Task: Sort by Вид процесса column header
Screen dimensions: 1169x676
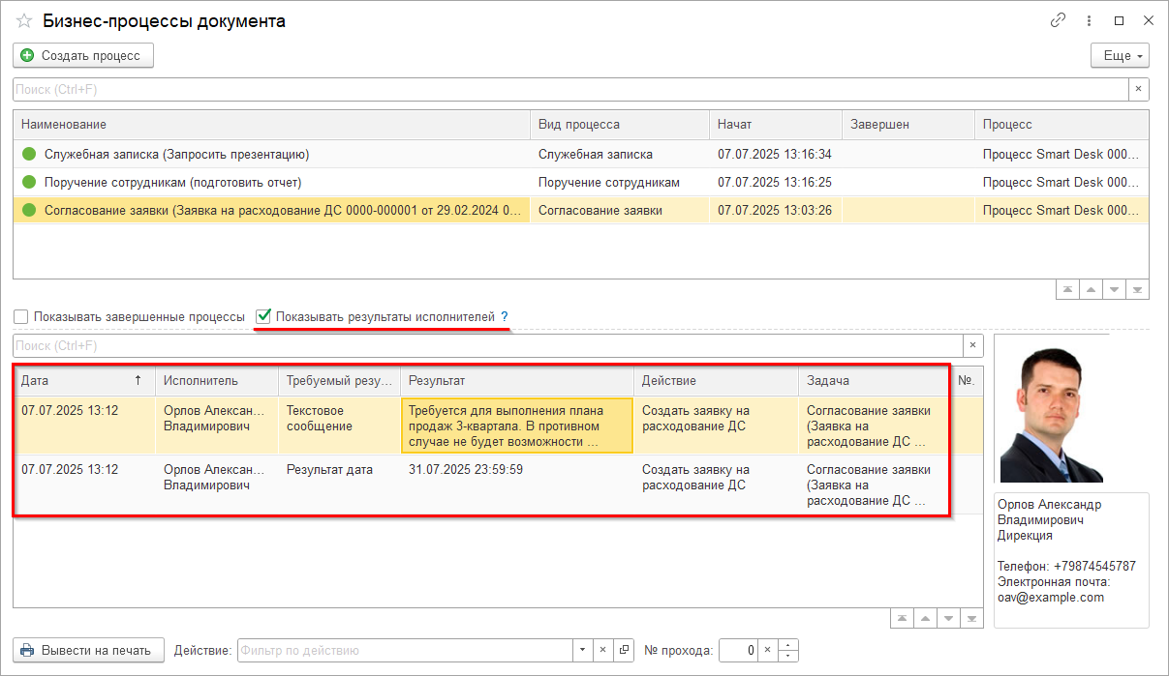Action: tap(578, 125)
